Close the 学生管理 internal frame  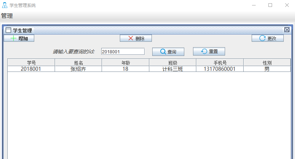[287, 30]
